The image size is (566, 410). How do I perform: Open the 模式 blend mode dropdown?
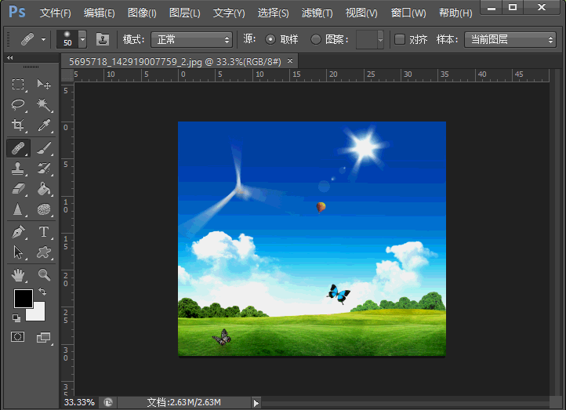tap(192, 39)
